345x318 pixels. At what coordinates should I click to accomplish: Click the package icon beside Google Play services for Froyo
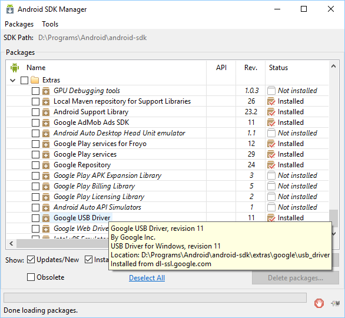coord(46,144)
